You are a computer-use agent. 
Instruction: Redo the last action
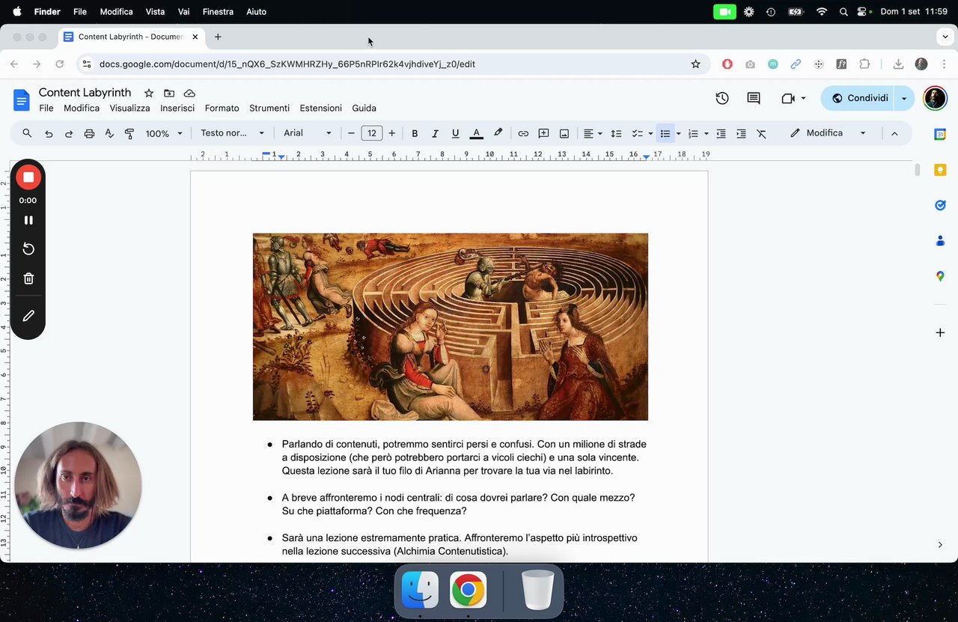pyautogui.click(x=69, y=133)
